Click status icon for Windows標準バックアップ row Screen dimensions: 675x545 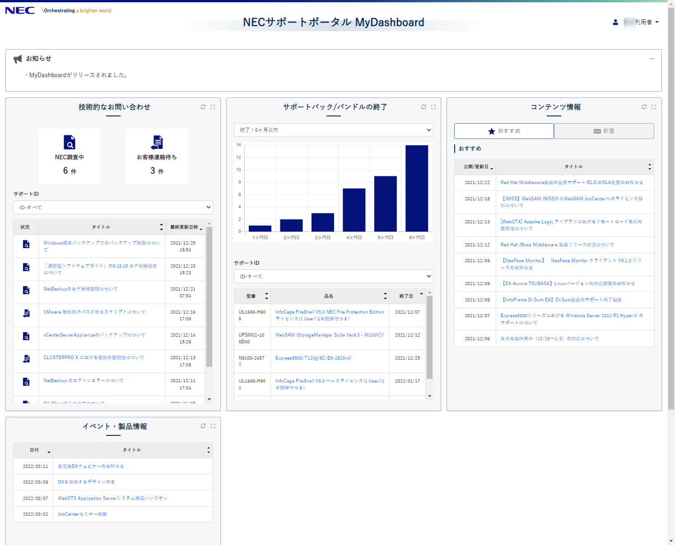(x=26, y=244)
